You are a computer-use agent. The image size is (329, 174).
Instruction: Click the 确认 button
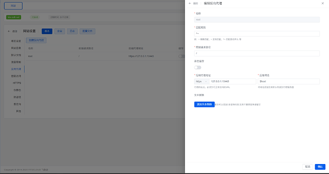point(320,167)
